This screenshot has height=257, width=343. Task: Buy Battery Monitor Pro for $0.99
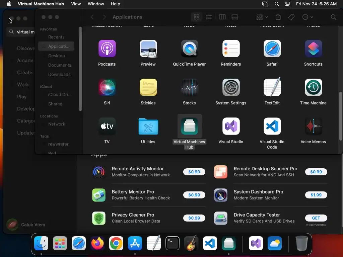[194, 195]
